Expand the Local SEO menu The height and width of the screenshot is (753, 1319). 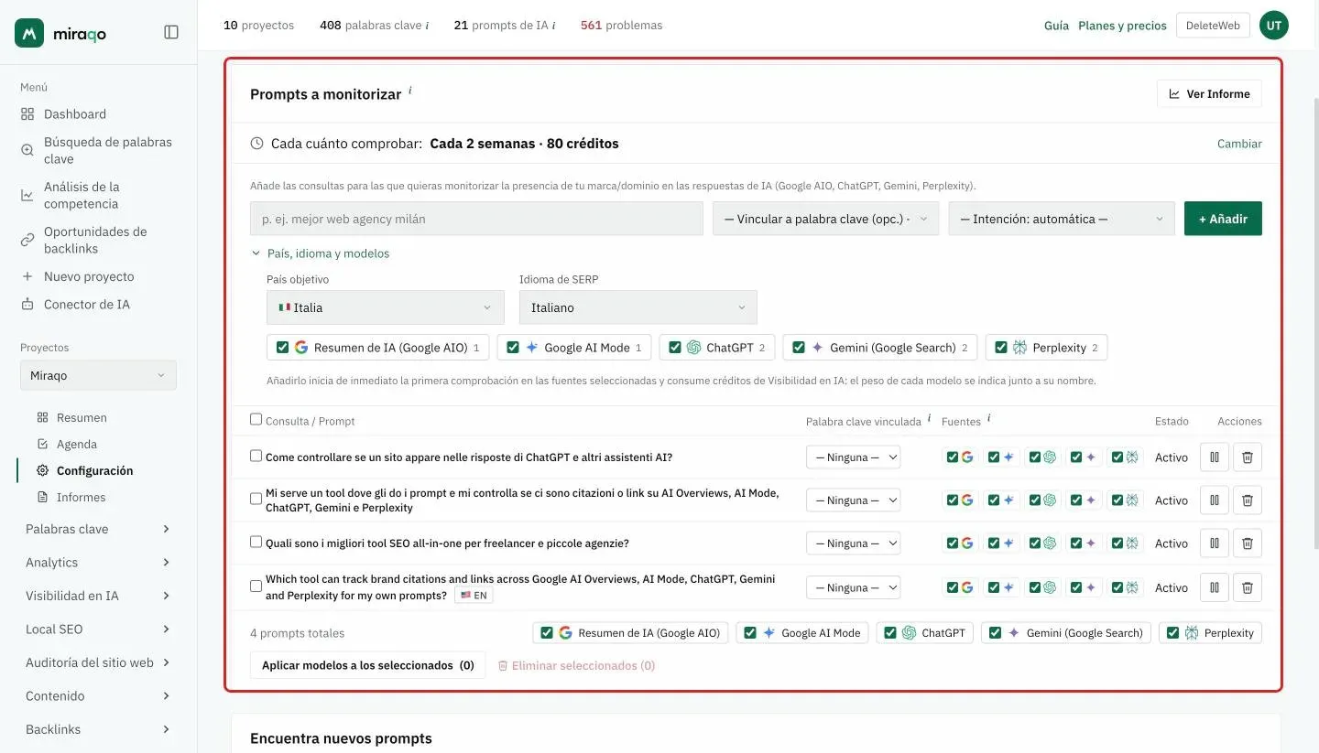point(98,629)
